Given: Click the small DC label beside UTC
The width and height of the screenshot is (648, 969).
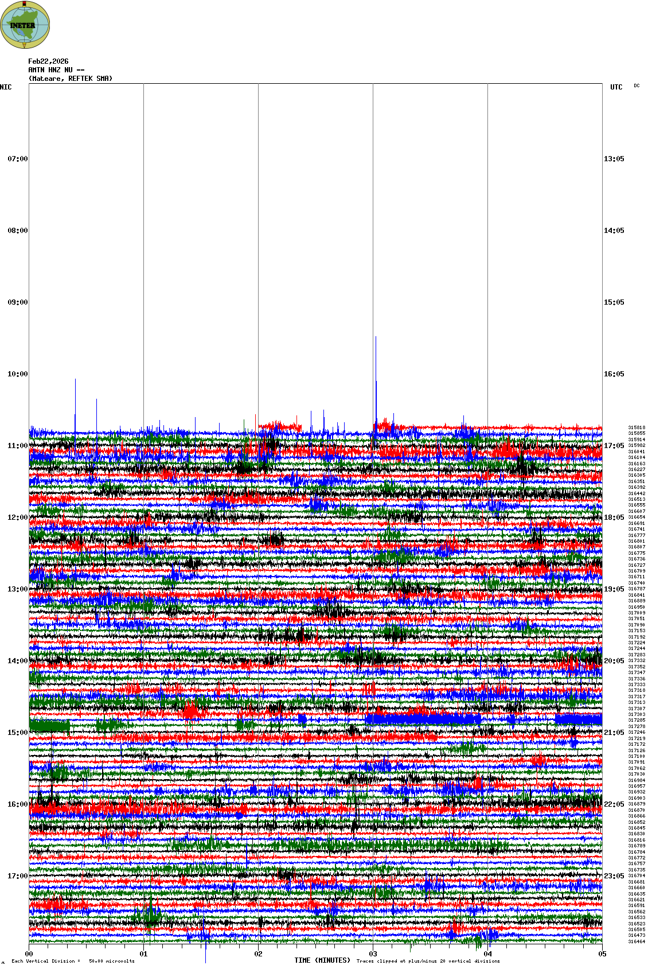Looking at the screenshot, I should (637, 86).
